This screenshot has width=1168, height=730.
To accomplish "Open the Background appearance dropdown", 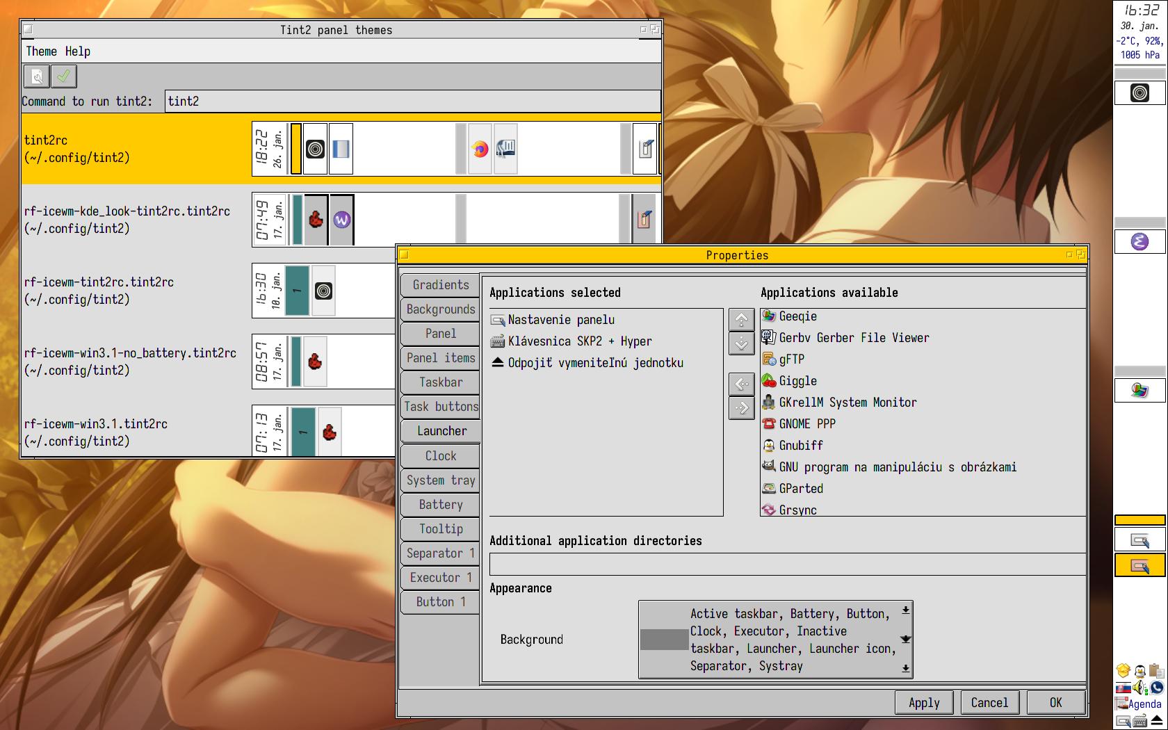I will pyautogui.click(x=905, y=639).
